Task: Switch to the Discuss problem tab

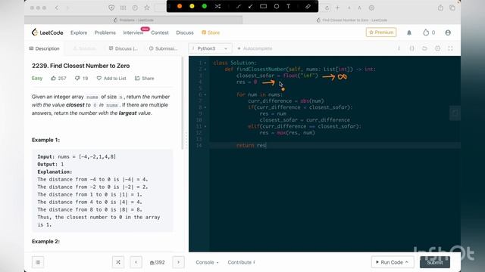Action: (124, 48)
